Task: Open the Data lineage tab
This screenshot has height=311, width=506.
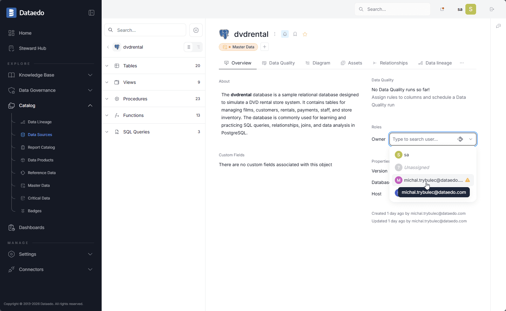Action: point(435,63)
